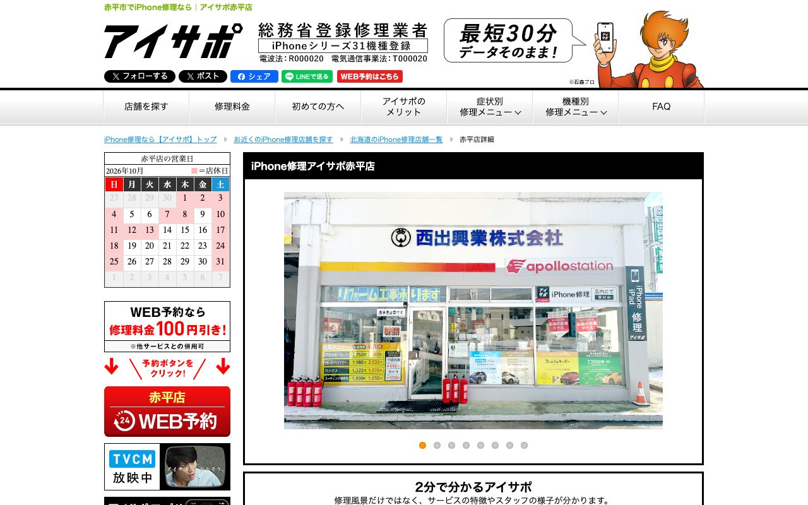Open FAQ navigation item
Screen dimensions: 808x505
point(662,107)
